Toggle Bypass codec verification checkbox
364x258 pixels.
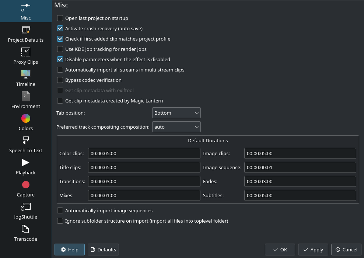tap(60, 80)
